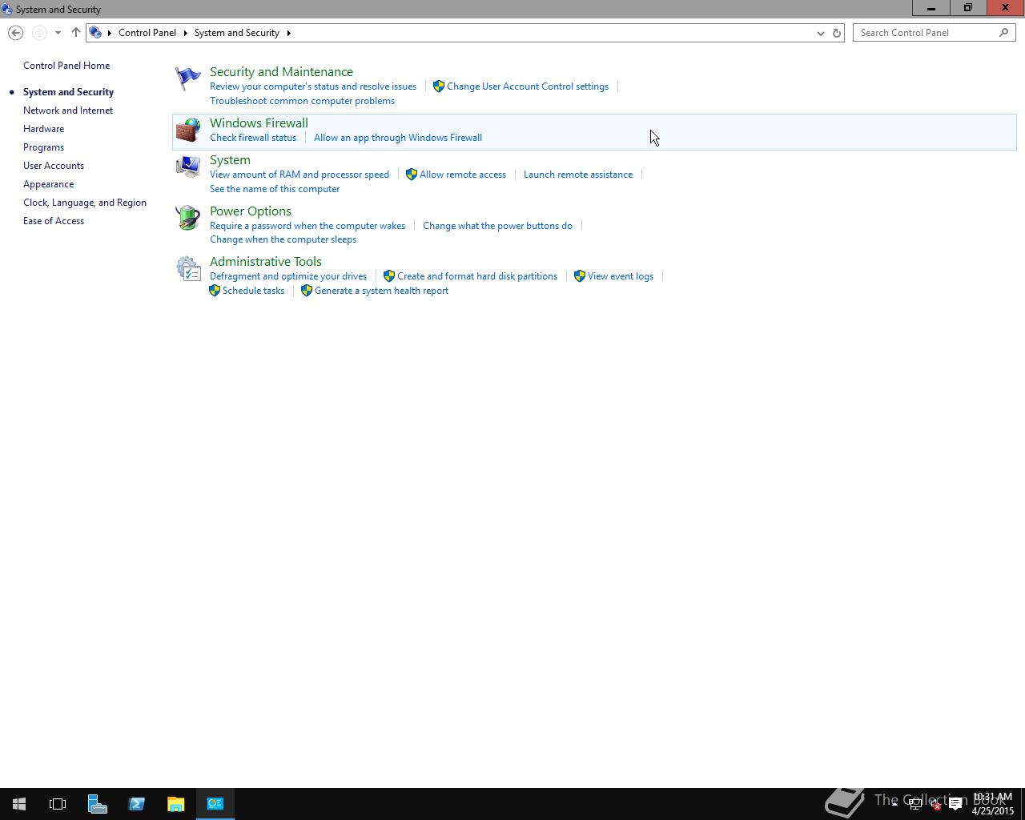Image resolution: width=1025 pixels, height=820 pixels.
Task: Click Require a password when the computer wakes
Action: coord(307,226)
